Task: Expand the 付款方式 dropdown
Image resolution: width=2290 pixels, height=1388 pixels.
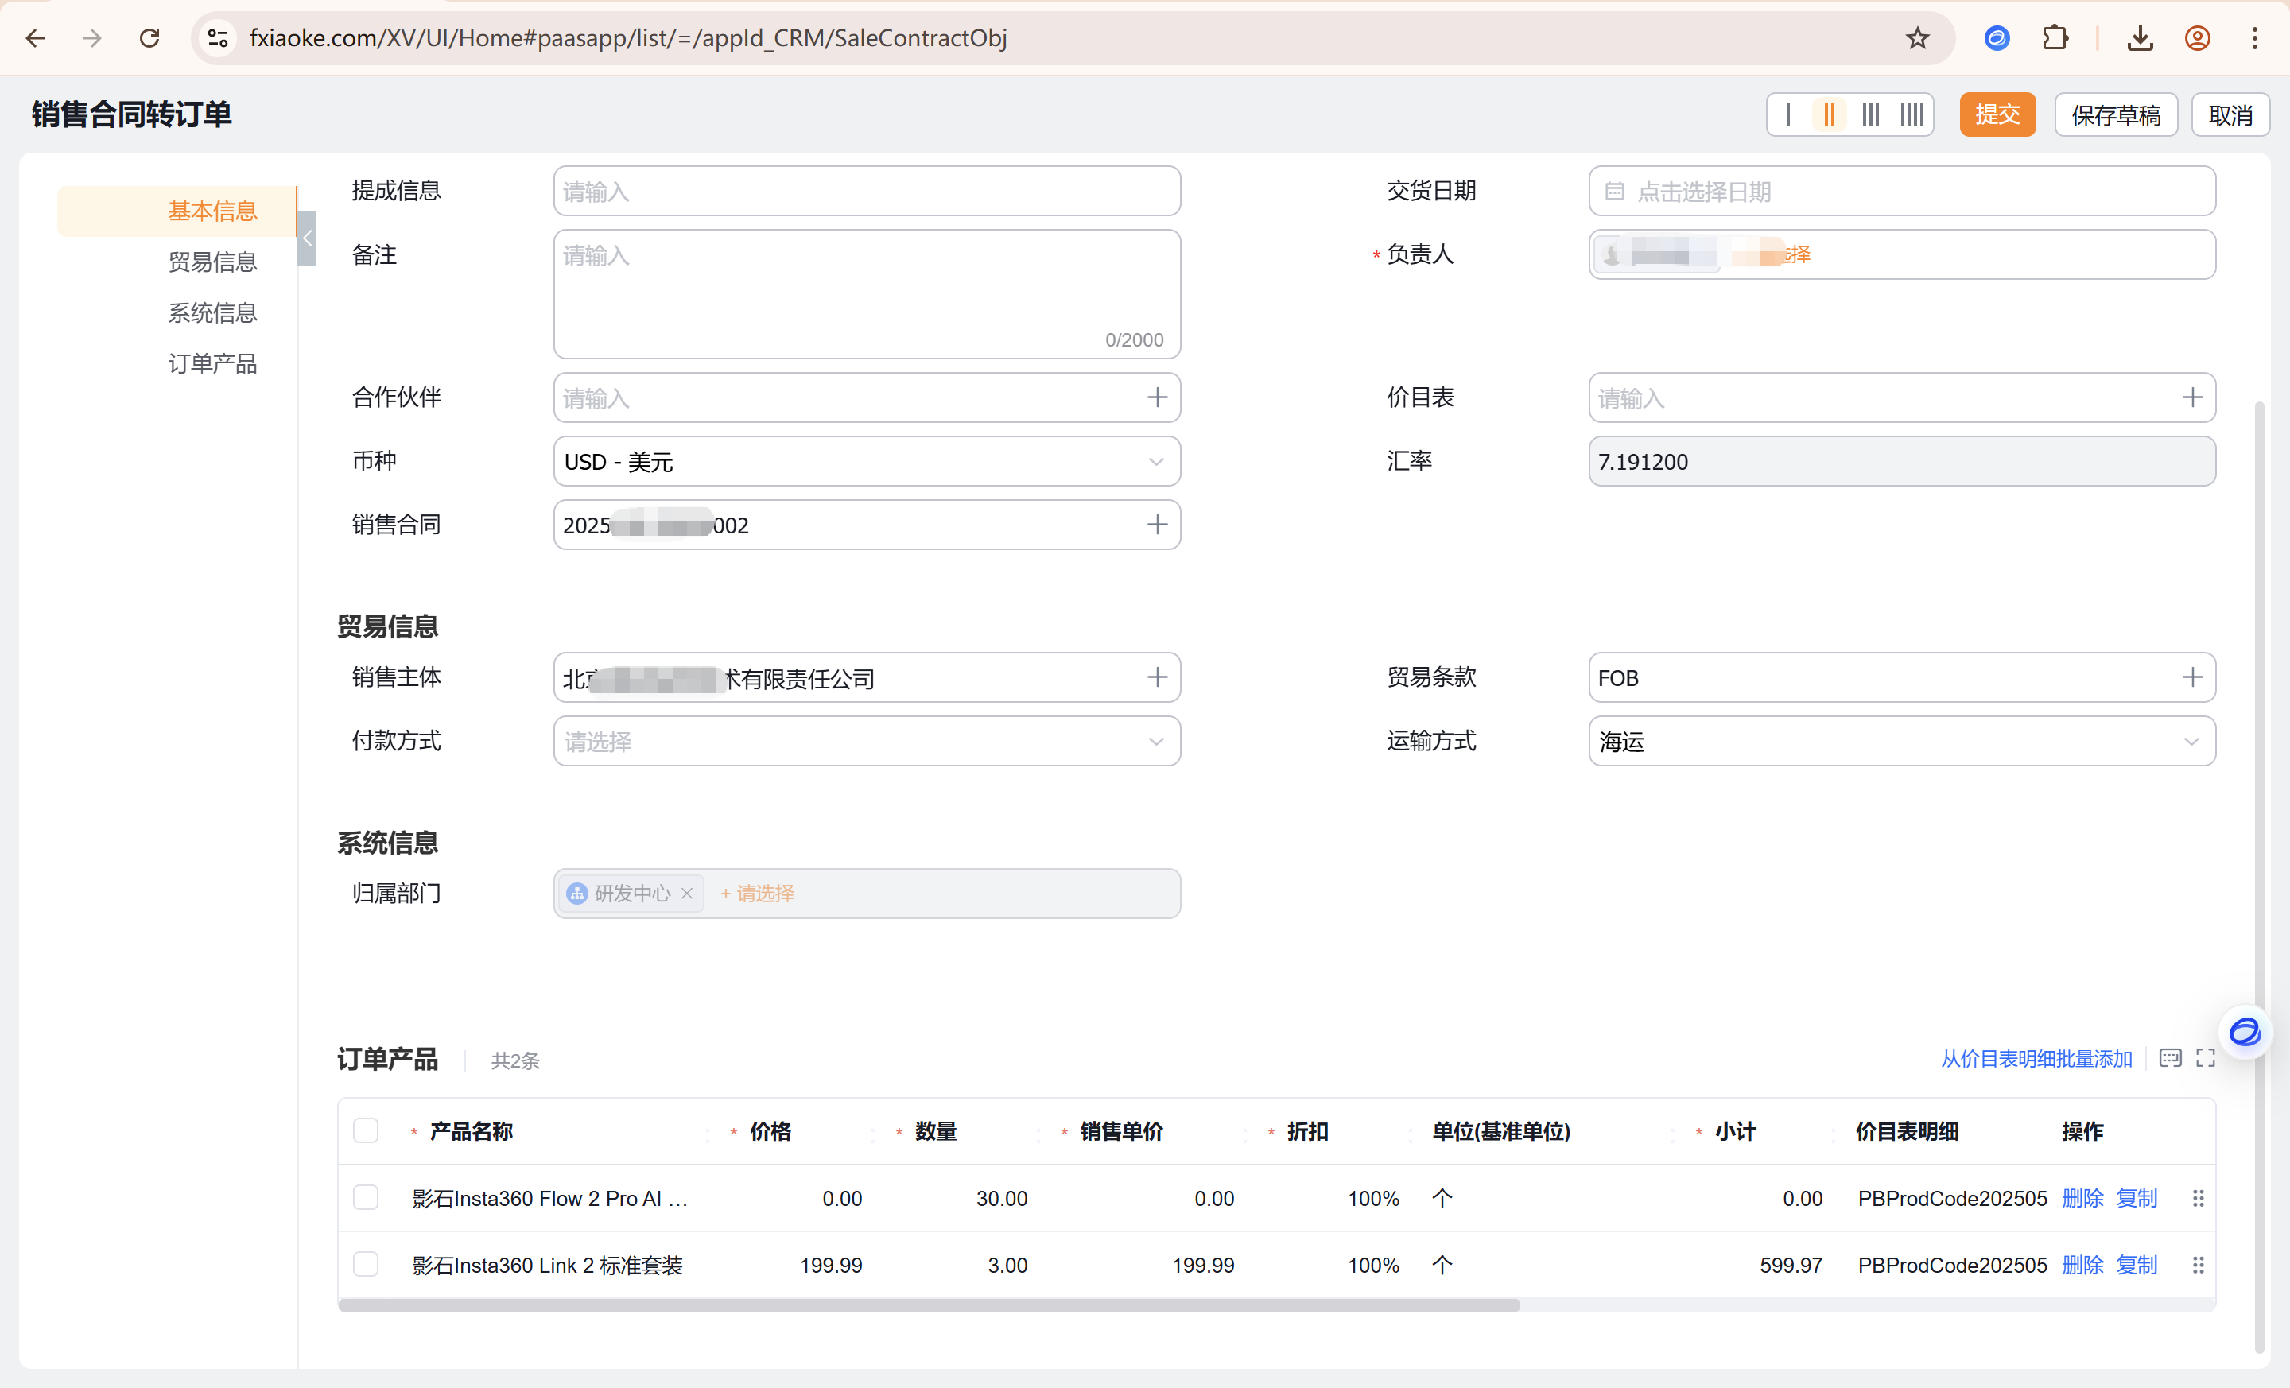Action: pyautogui.click(x=866, y=742)
